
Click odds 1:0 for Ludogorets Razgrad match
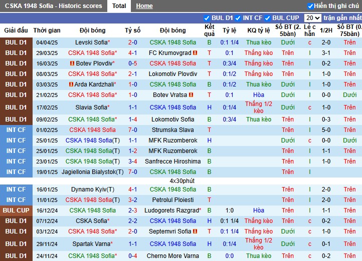(230, 210)
